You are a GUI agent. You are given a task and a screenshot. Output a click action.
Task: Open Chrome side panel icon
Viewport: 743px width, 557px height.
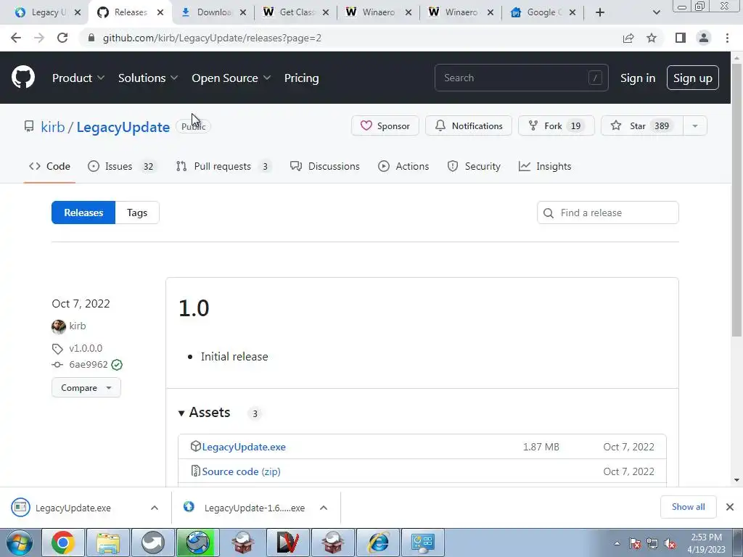point(681,38)
